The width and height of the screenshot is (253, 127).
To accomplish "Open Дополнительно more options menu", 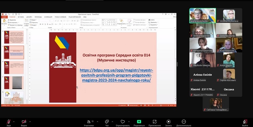I will coord(184,123).
